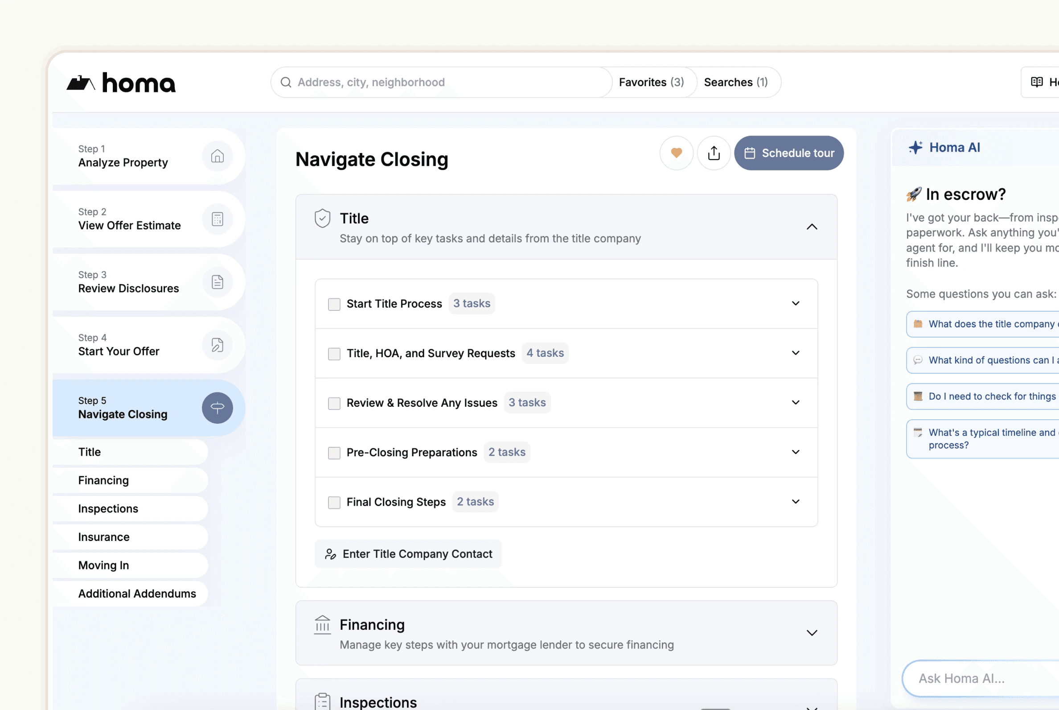
Task: Click Enter Title Company Contact
Action: click(408, 554)
